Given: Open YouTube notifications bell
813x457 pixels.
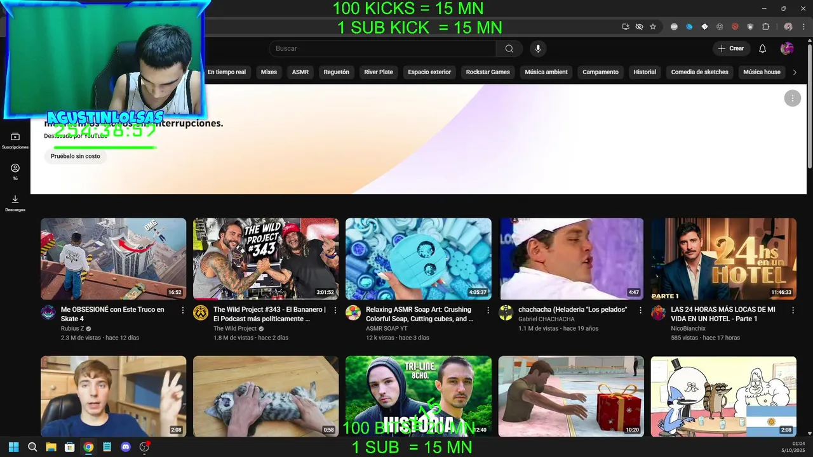Looking at the screenshot, I should (763, 49).
